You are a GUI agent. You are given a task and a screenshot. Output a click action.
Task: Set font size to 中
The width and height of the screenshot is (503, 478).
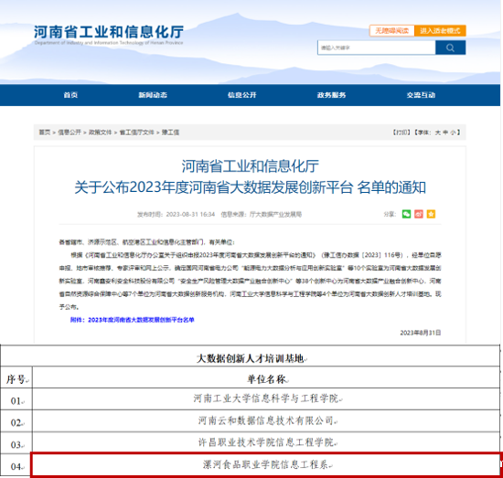coord(445,133)
